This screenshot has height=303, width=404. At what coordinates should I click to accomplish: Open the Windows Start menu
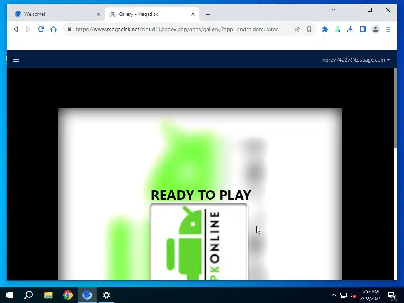(9, 295)
